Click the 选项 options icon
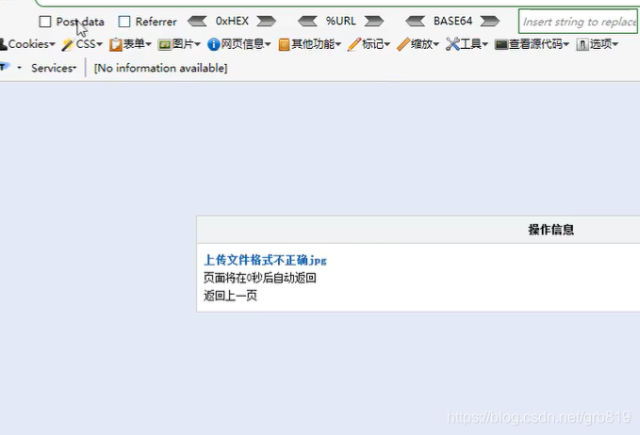Image resolution: width=640 pixels, height=435 pixels. point(583,44)
